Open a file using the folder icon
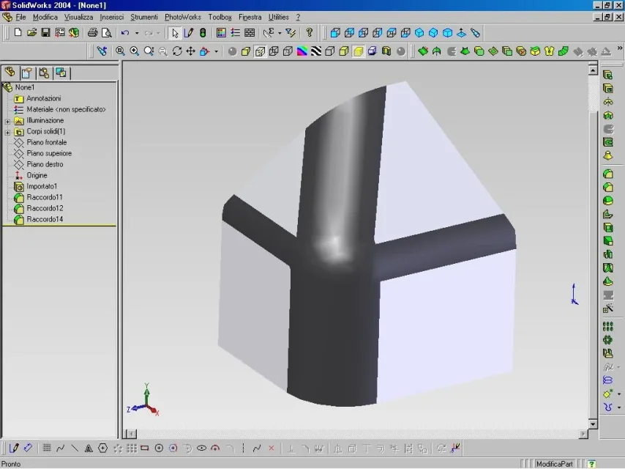Image resolution: width=625 pixels, height=469 pixels. (31, 32)
